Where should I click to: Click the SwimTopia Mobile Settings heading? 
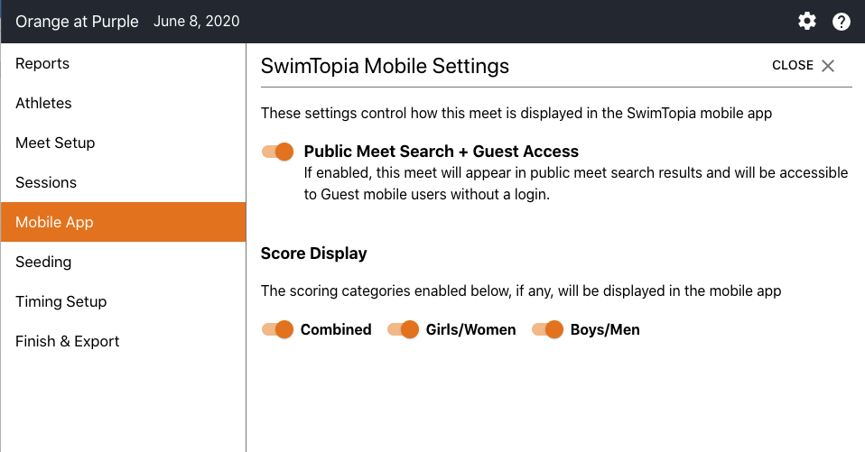click(385, 66)
